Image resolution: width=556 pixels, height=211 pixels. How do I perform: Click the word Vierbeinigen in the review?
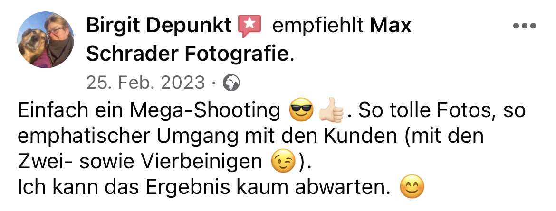201,162
